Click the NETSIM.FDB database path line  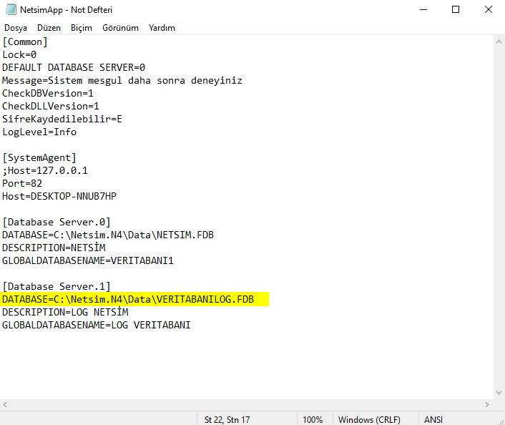point(108,235)
